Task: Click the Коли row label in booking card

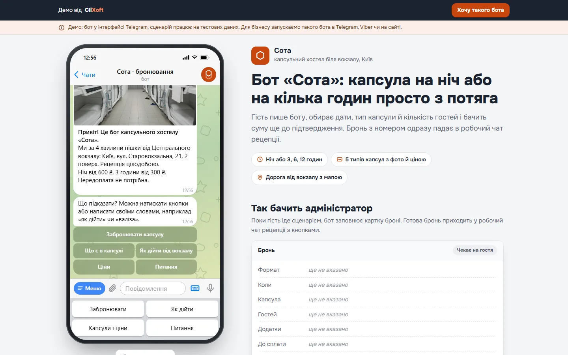Action: (265, 285)
